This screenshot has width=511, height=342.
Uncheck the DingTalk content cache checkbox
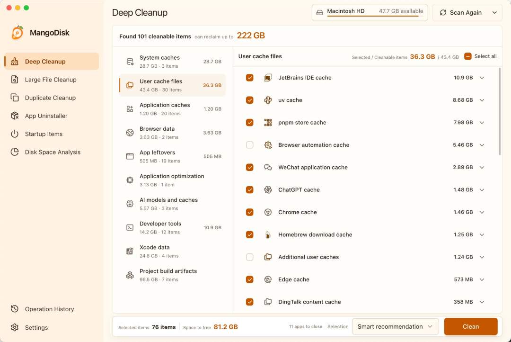250,302
